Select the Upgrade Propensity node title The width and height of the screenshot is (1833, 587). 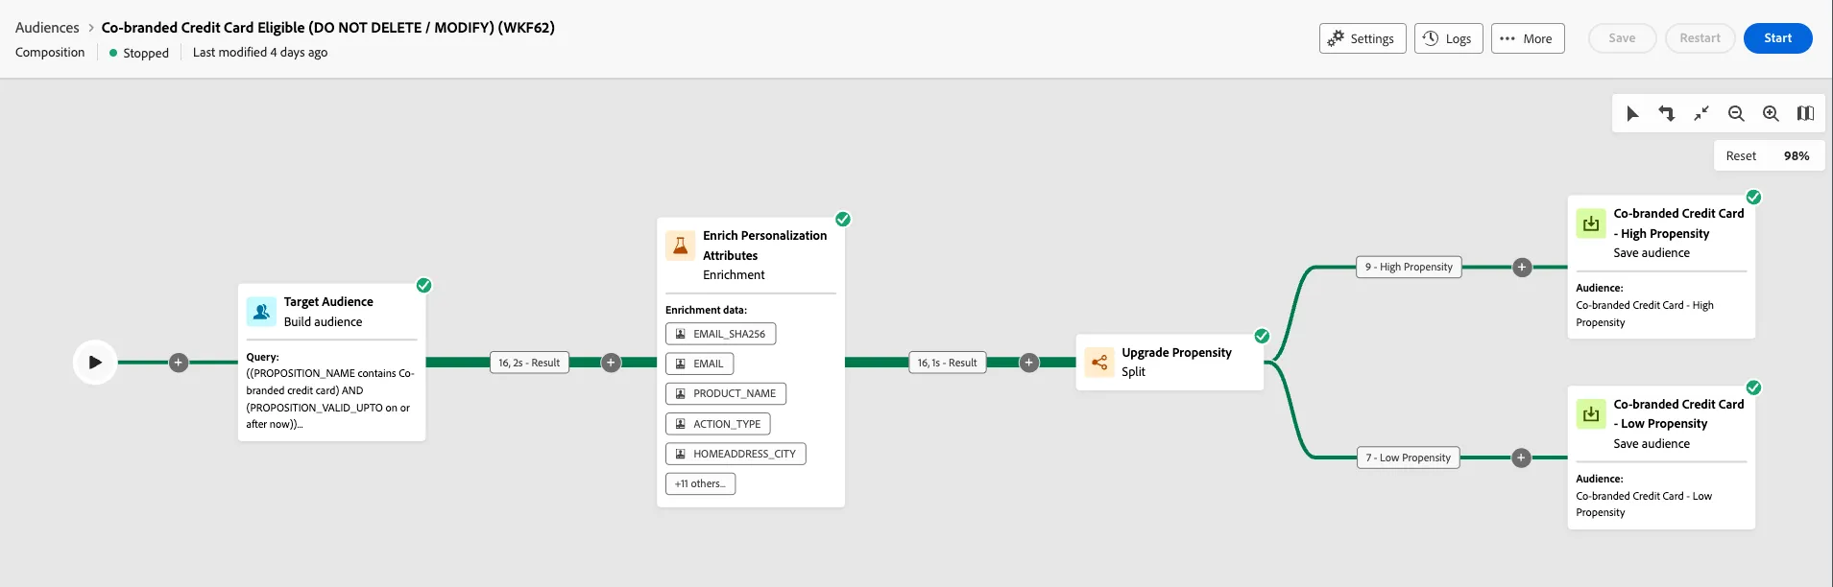(1176, 353)
